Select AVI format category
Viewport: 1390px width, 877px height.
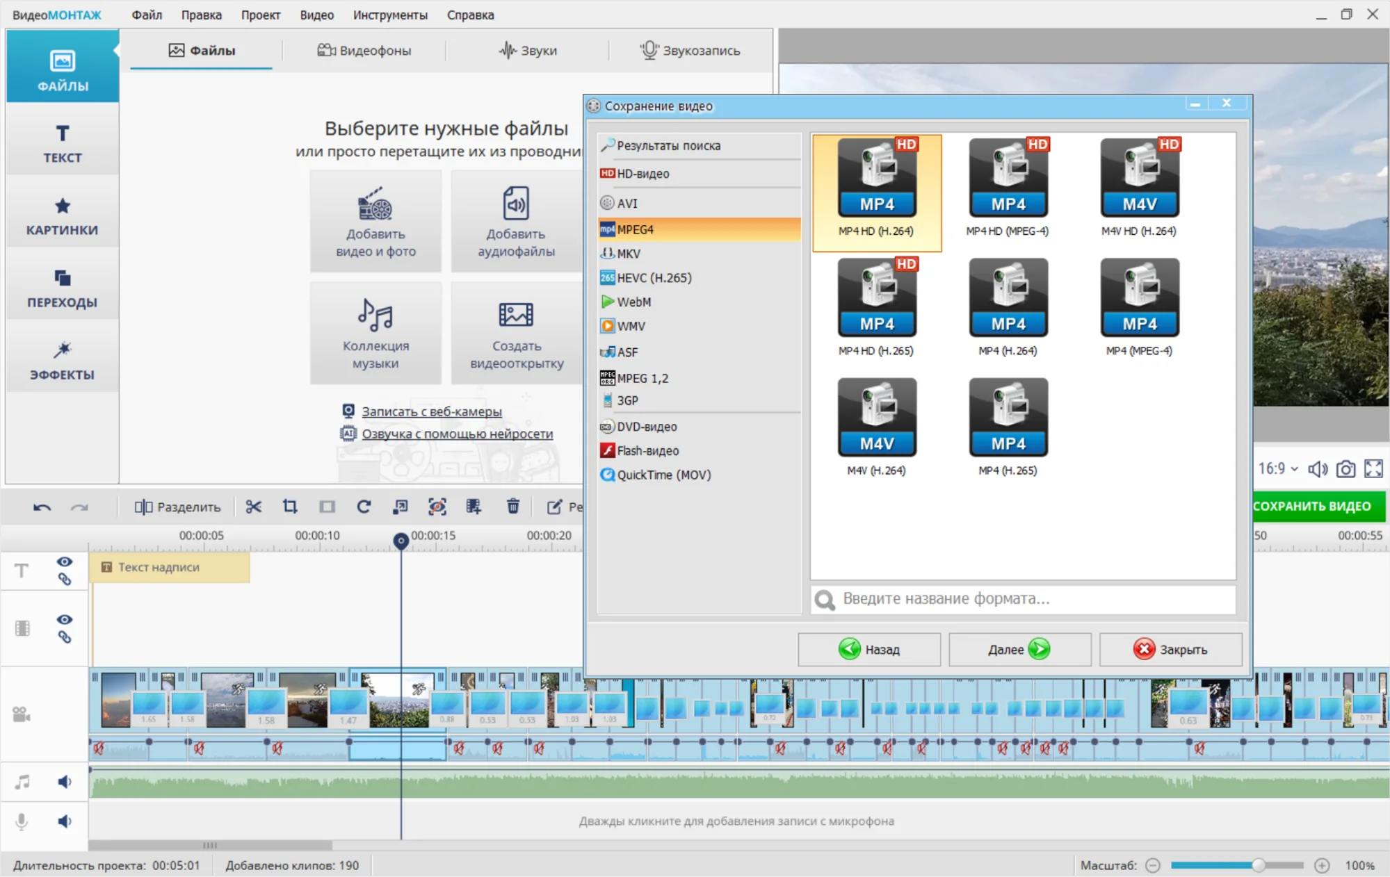(x=700, y=203)
